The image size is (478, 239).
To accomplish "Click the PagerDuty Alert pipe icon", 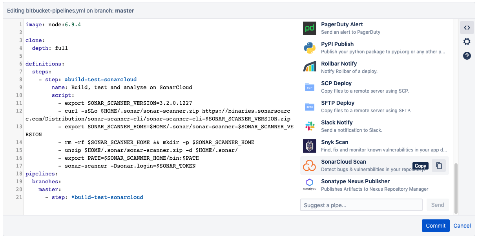I will [309, 28].
